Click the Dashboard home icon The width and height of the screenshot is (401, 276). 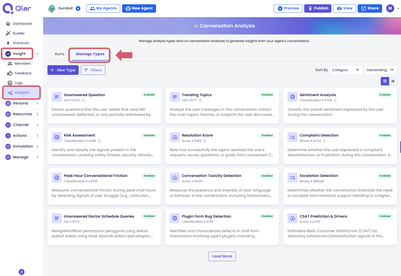coord(8,24)
